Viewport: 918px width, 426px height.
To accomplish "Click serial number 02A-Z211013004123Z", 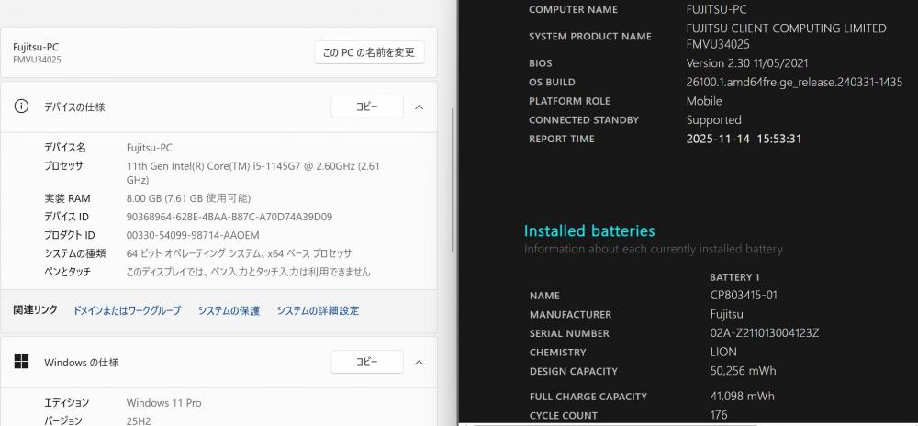I will click(x=764, y=333).
